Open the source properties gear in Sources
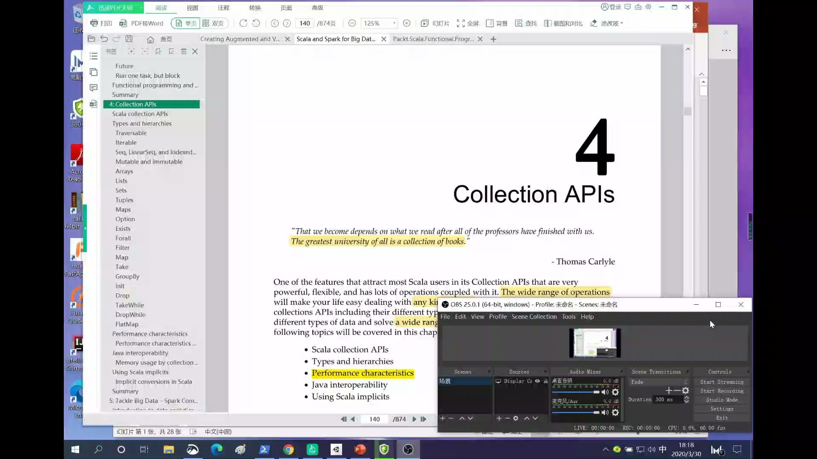817x459 pixels. (x=516, y=419)
